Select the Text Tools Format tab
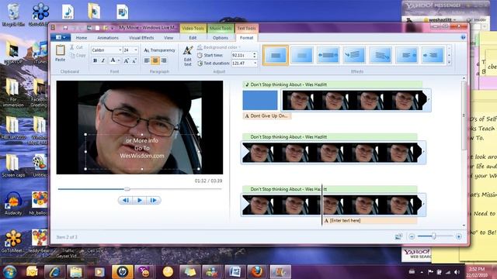The image size is (497, 279). click(x=247, y=38)
